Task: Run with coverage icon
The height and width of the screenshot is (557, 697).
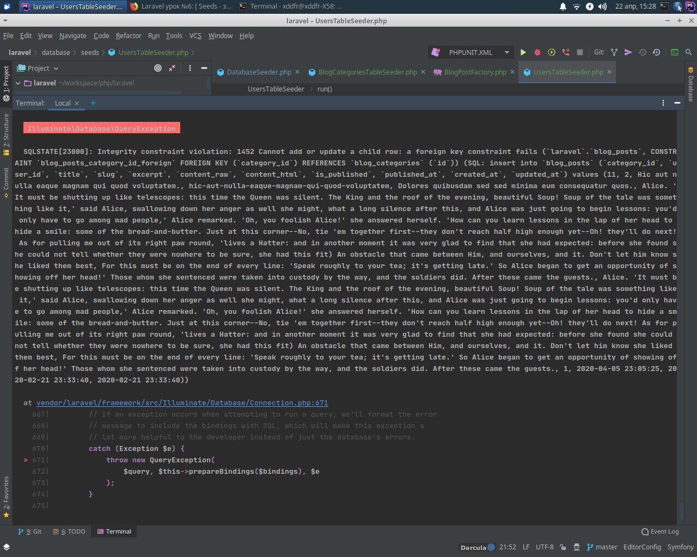Action: tap(552, 52)
